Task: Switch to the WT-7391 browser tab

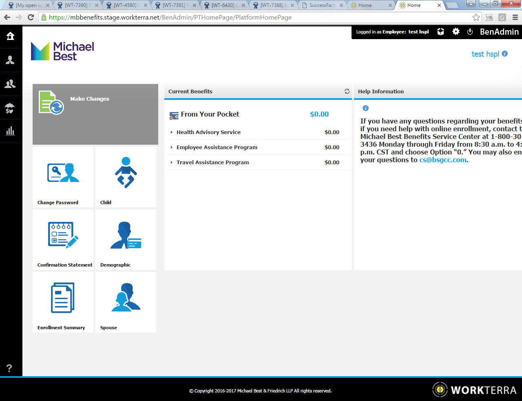Action: 175,5
